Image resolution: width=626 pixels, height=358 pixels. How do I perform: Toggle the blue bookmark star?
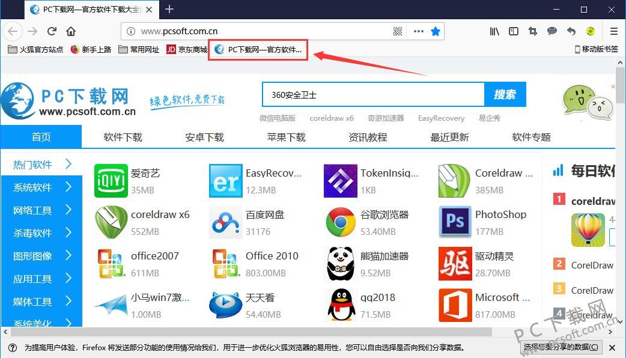436,31
